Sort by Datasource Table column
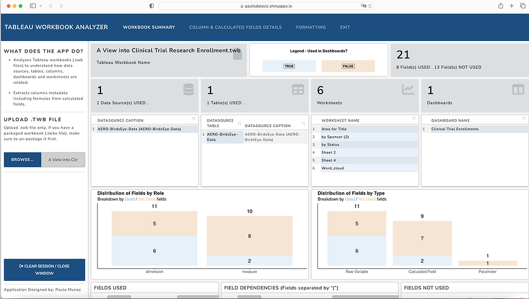This screenshot has width=529, height=299. point(239,123)
